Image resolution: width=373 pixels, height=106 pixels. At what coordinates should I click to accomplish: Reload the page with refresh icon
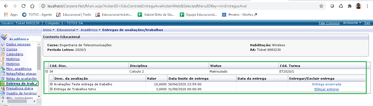(24, 6)
